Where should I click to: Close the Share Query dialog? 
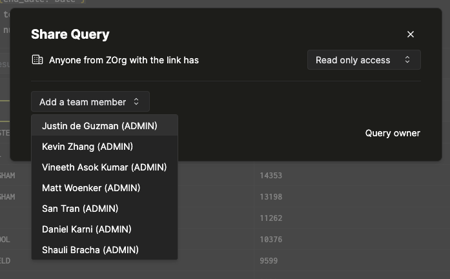point(411,35)
